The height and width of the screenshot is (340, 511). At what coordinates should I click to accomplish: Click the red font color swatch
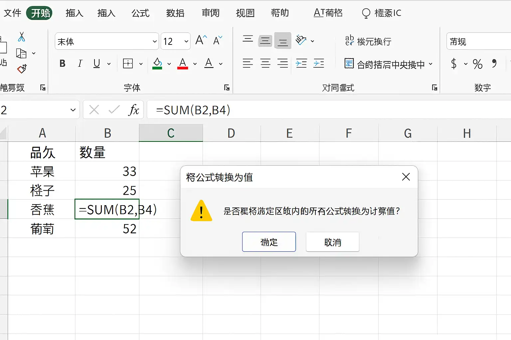tap(183, 63)
